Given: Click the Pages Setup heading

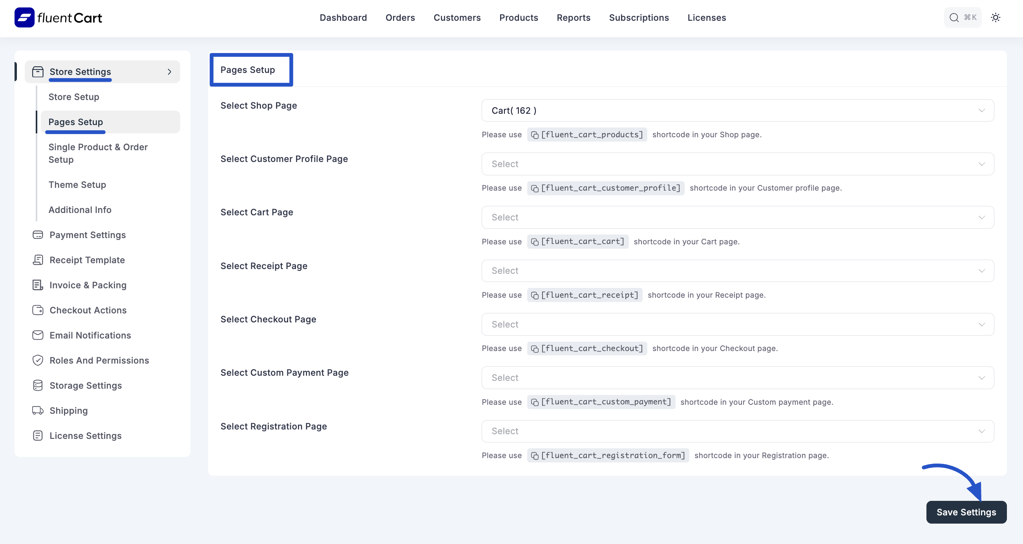Looking at the screenshot, I should click(247, 70).
